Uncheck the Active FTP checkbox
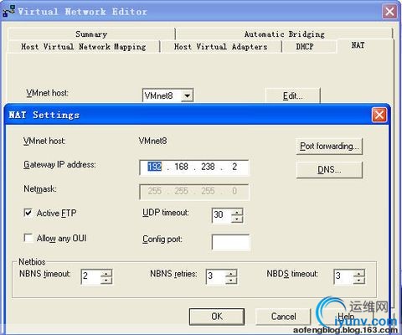The image size is (402, 335). (28, 213)
